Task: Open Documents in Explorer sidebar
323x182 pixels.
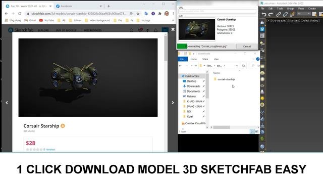Action: click(191, 91)
